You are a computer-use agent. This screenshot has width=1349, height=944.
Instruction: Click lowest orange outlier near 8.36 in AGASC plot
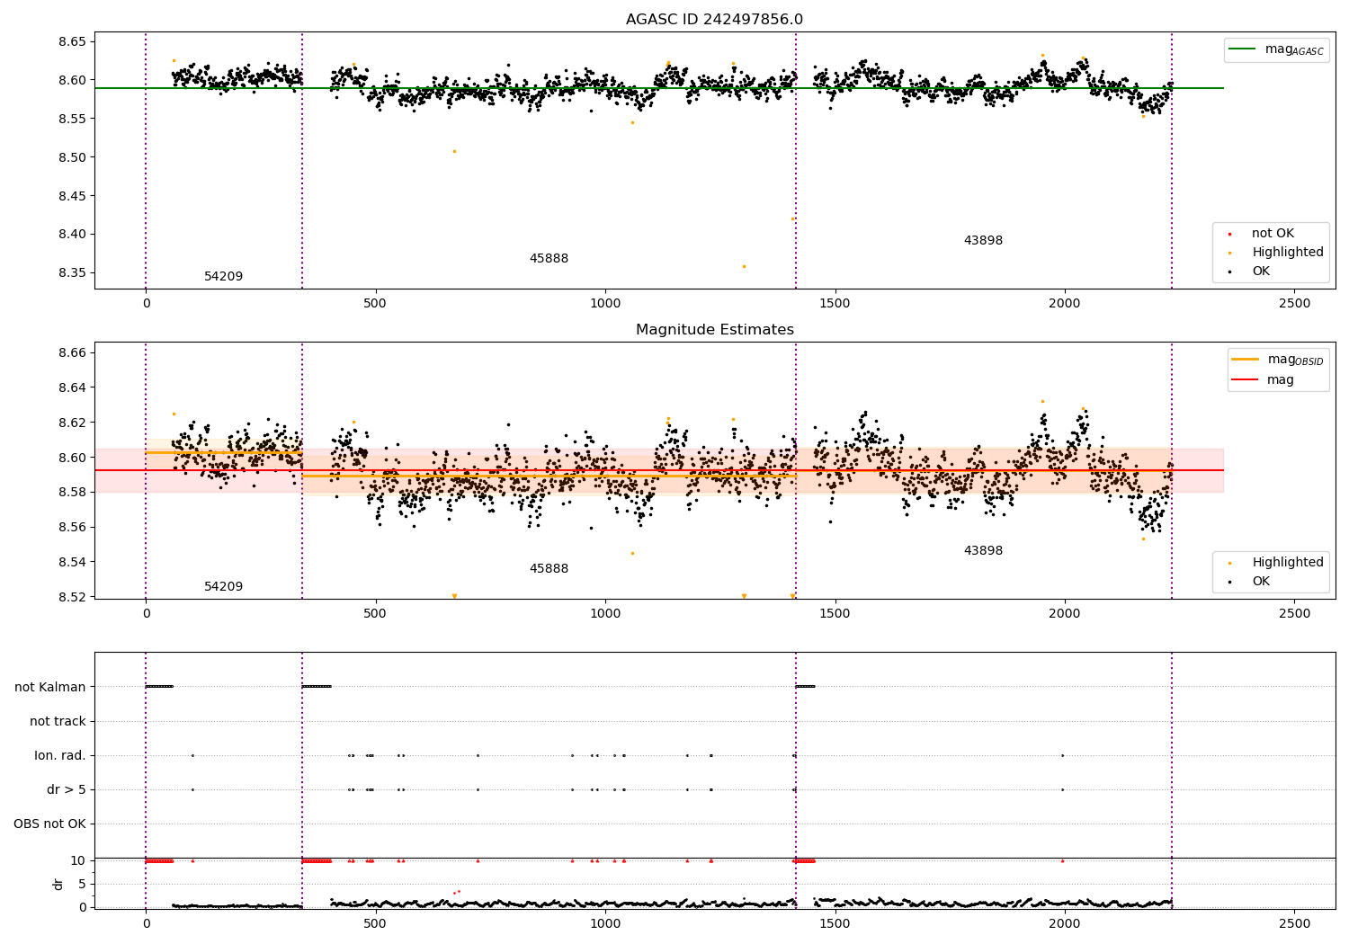[744, 266]
